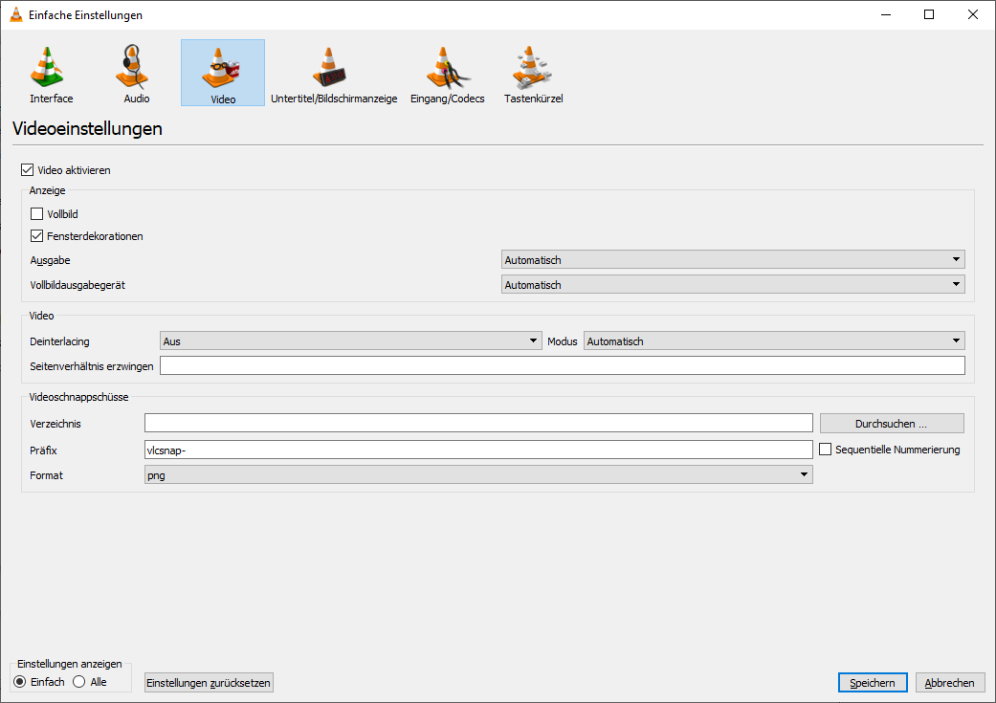Select the Video settings category icon
Image resolution: width=996 pixels, height=703 pixels.
222,73
